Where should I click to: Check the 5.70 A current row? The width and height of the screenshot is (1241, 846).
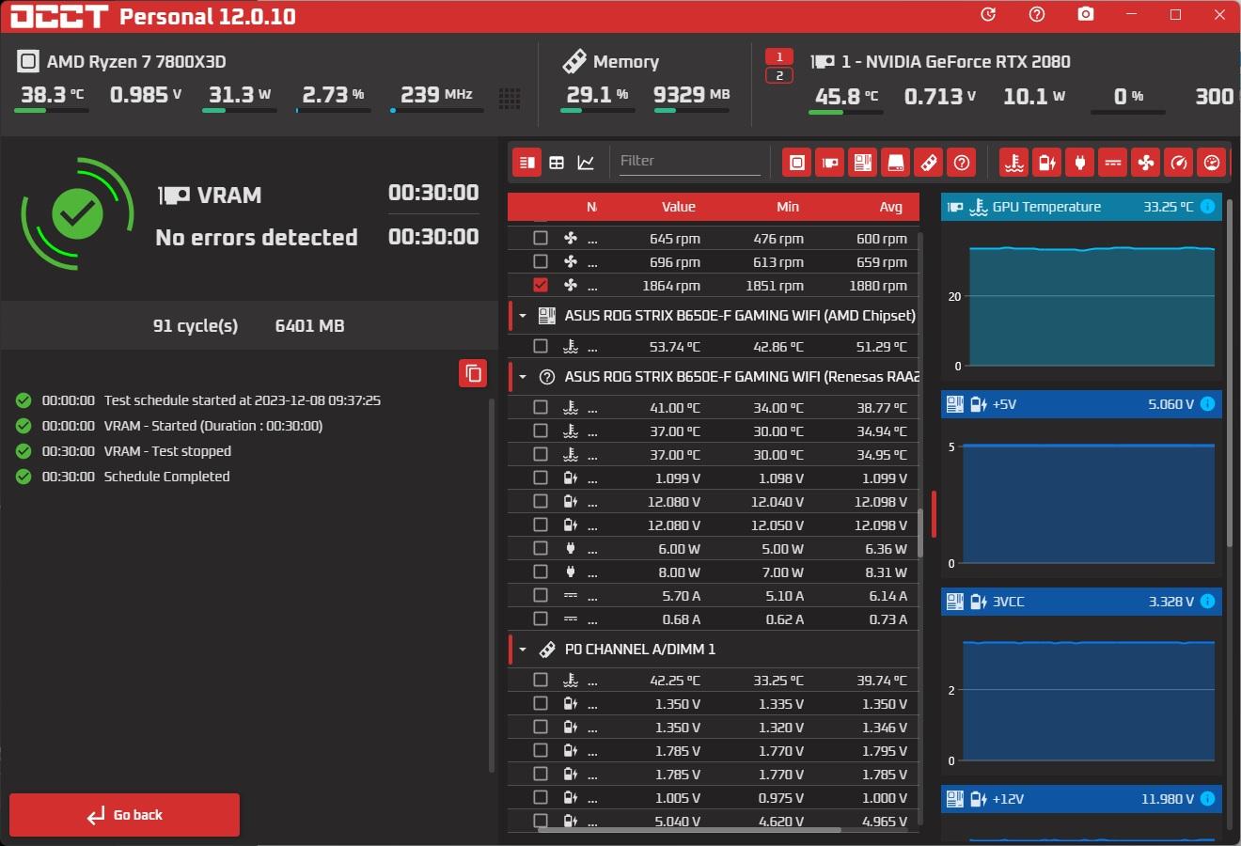point(541,595)
